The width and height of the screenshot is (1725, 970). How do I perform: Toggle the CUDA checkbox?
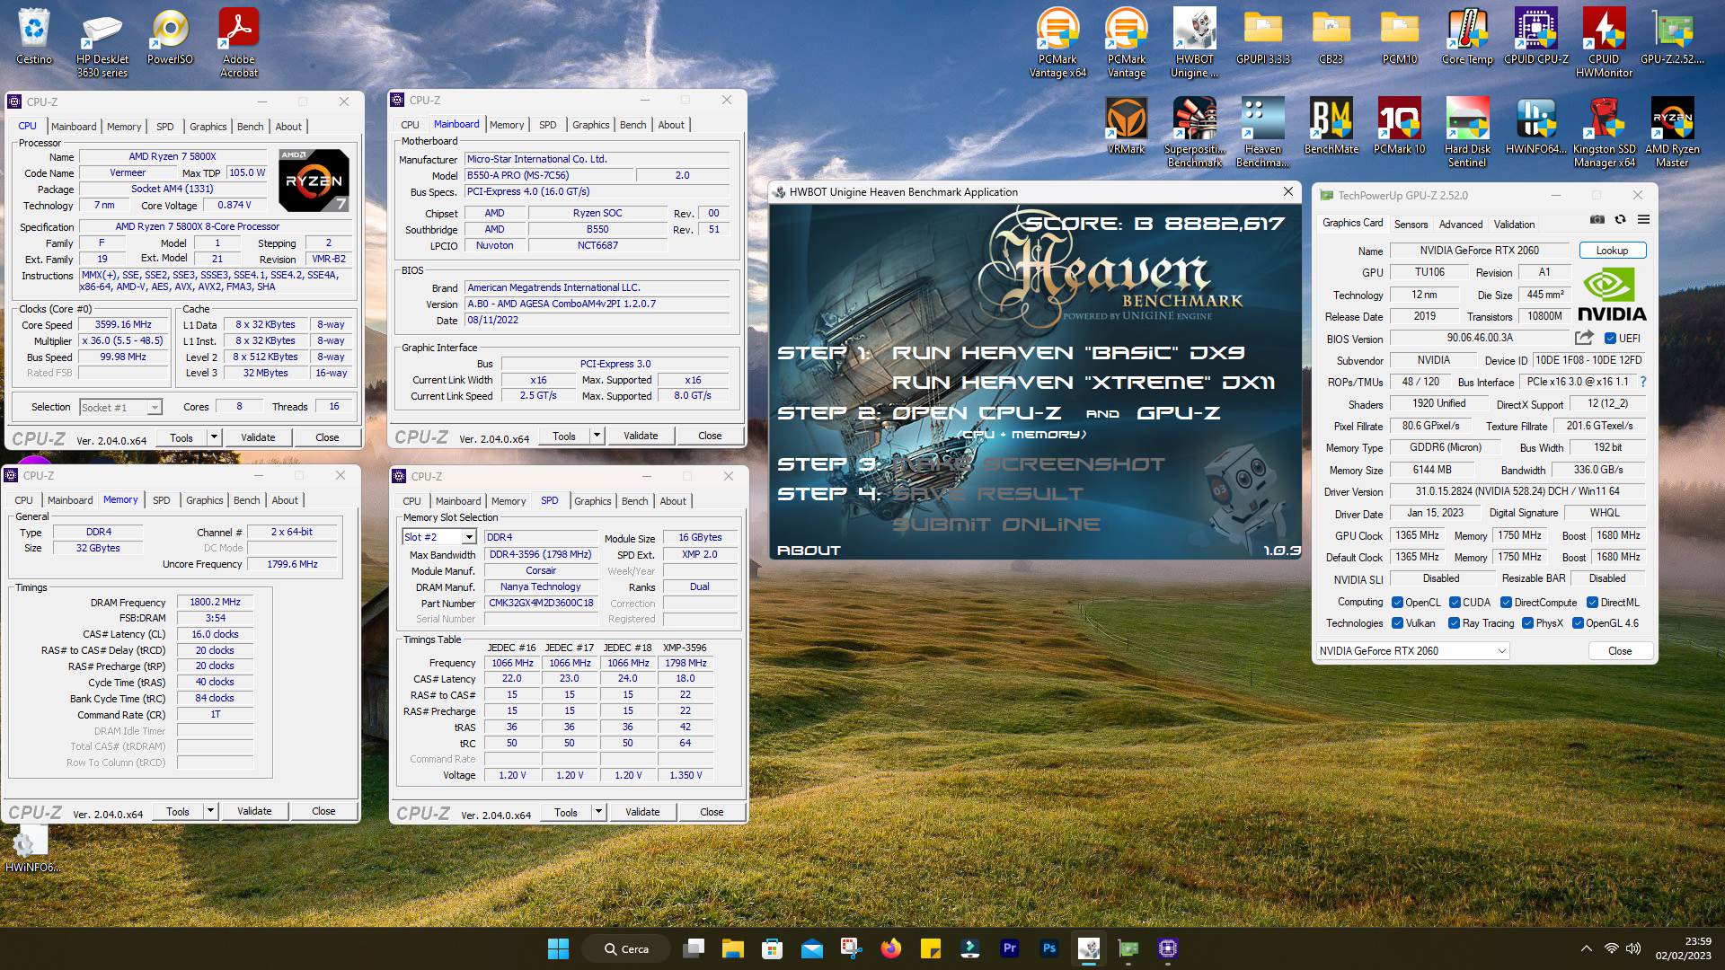click(x=1455, y=603)
